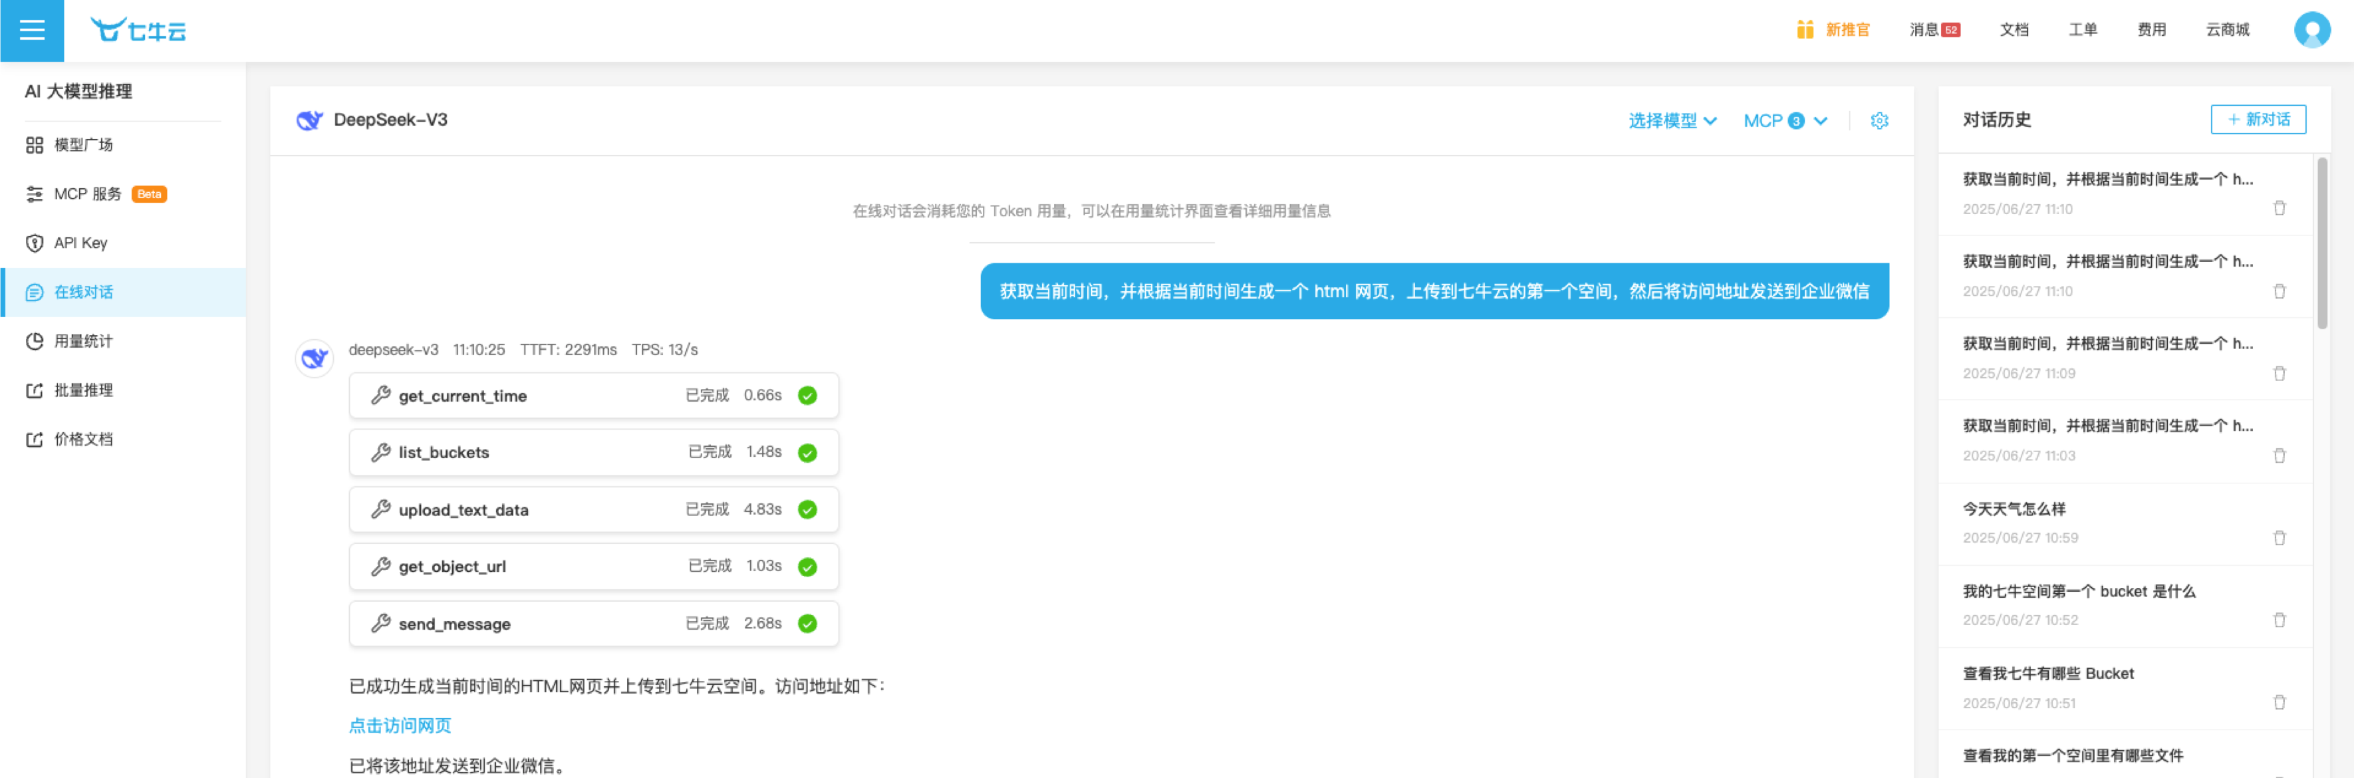Open 我的七牛空间第一个 bucket 是什么 conversation
Screen dimensions: 2354x778
coord(2125,606)
